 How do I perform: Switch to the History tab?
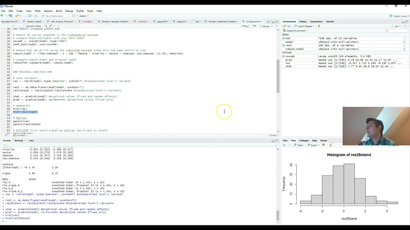(303, 21)
